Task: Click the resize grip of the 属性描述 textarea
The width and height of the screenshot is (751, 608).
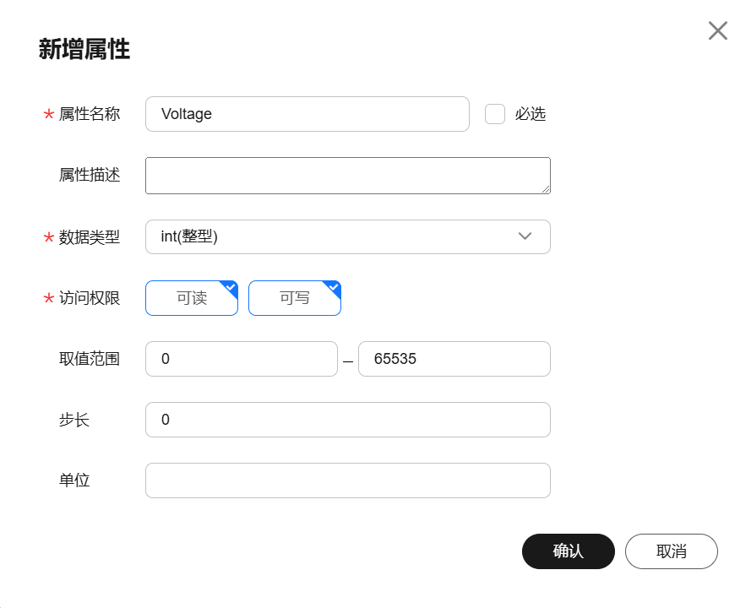Action: tap(546, 189)
